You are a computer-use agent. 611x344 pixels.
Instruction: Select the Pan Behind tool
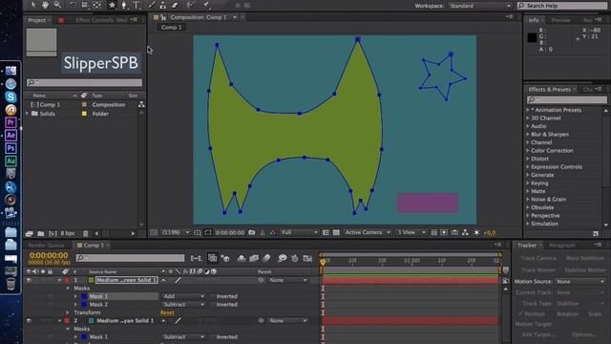tap(97, 5)
